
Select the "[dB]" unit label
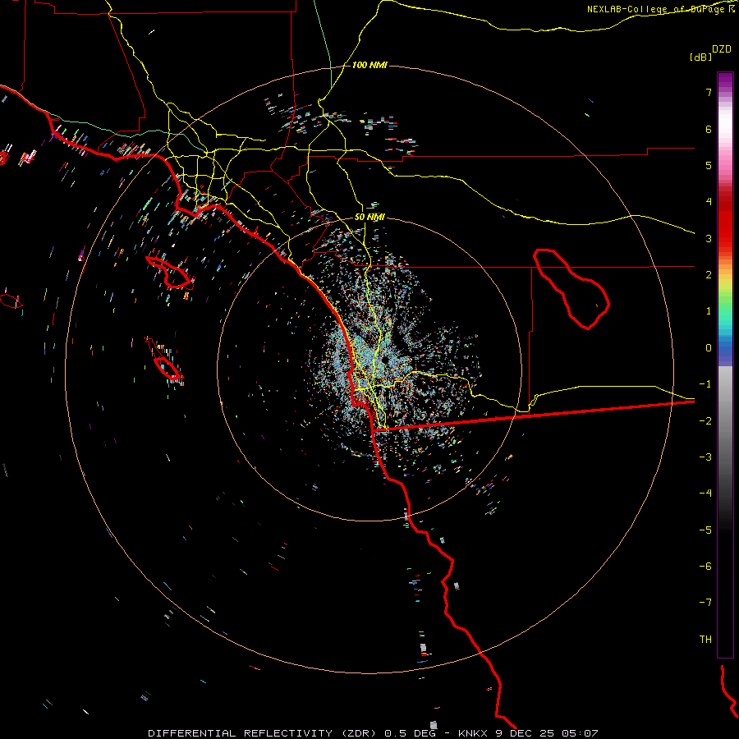pos(700,57)
